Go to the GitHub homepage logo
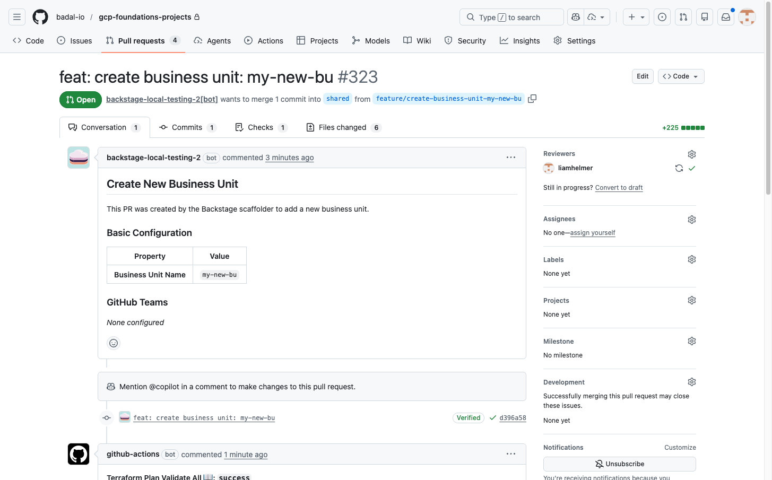 [40, 17]
